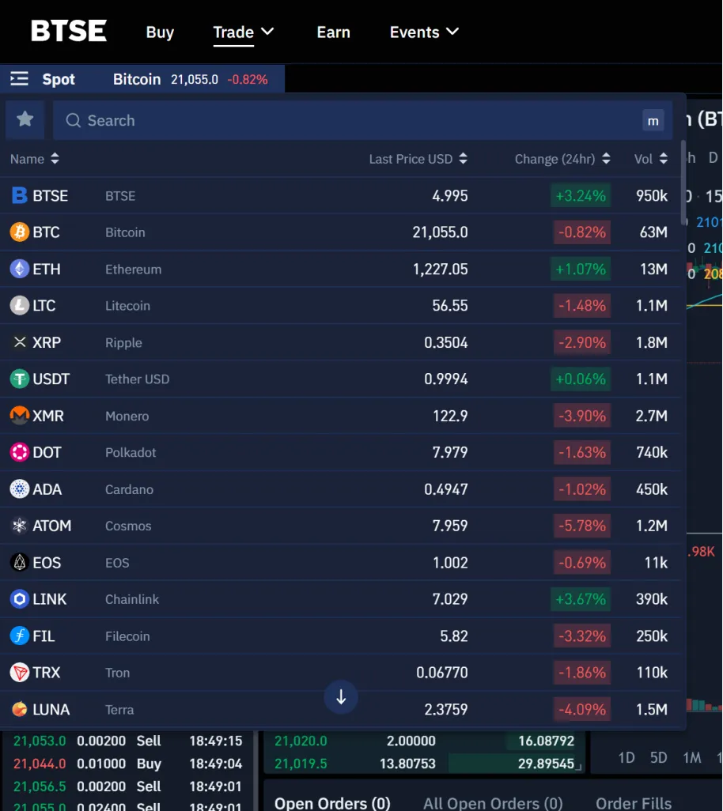
Task: Click BTSE's +3.24% change badge
Action: coord(581,195)
